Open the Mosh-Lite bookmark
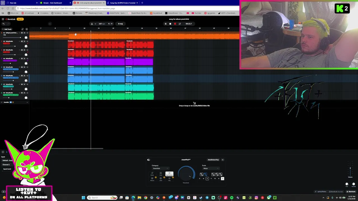This screenshot has height=201, width=358. point(13,13)
